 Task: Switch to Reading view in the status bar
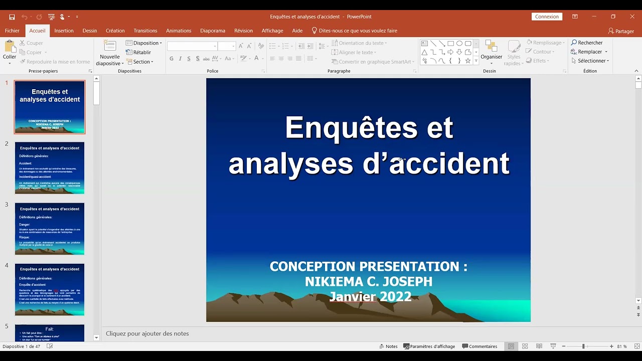(539, 346)
